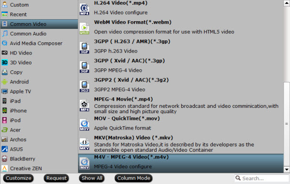Select the Common Video category
290x184 pixels.
tap(39, 24)
